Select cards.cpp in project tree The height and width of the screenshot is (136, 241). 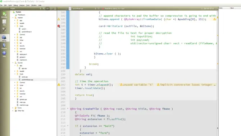coord(24,77)
